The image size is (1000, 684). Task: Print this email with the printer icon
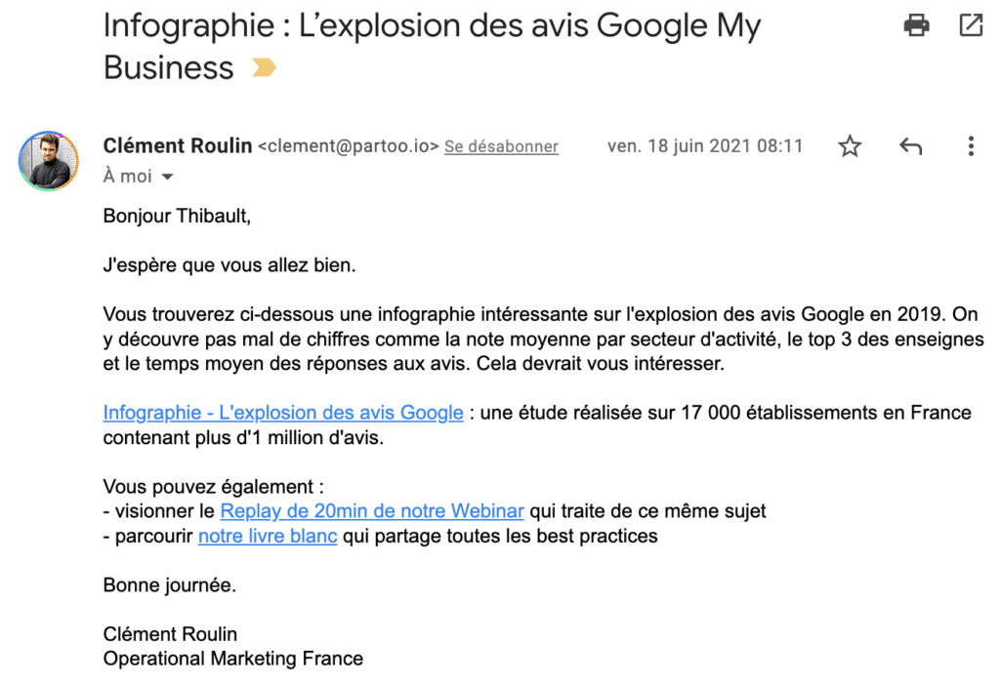tap(916, 25)
